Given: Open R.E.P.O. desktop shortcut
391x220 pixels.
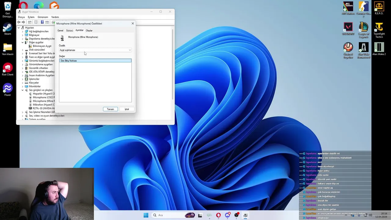Looking at the screenshot, I should coord(379,9).
